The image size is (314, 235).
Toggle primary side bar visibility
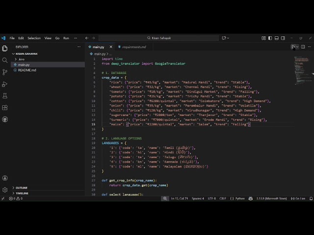click(270, 38)
